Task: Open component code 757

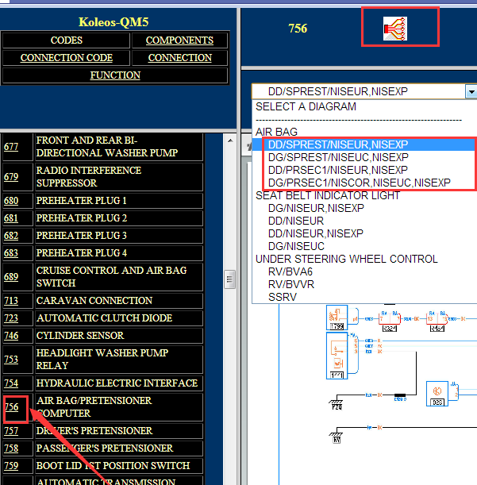Action: [x=11, y=431]
